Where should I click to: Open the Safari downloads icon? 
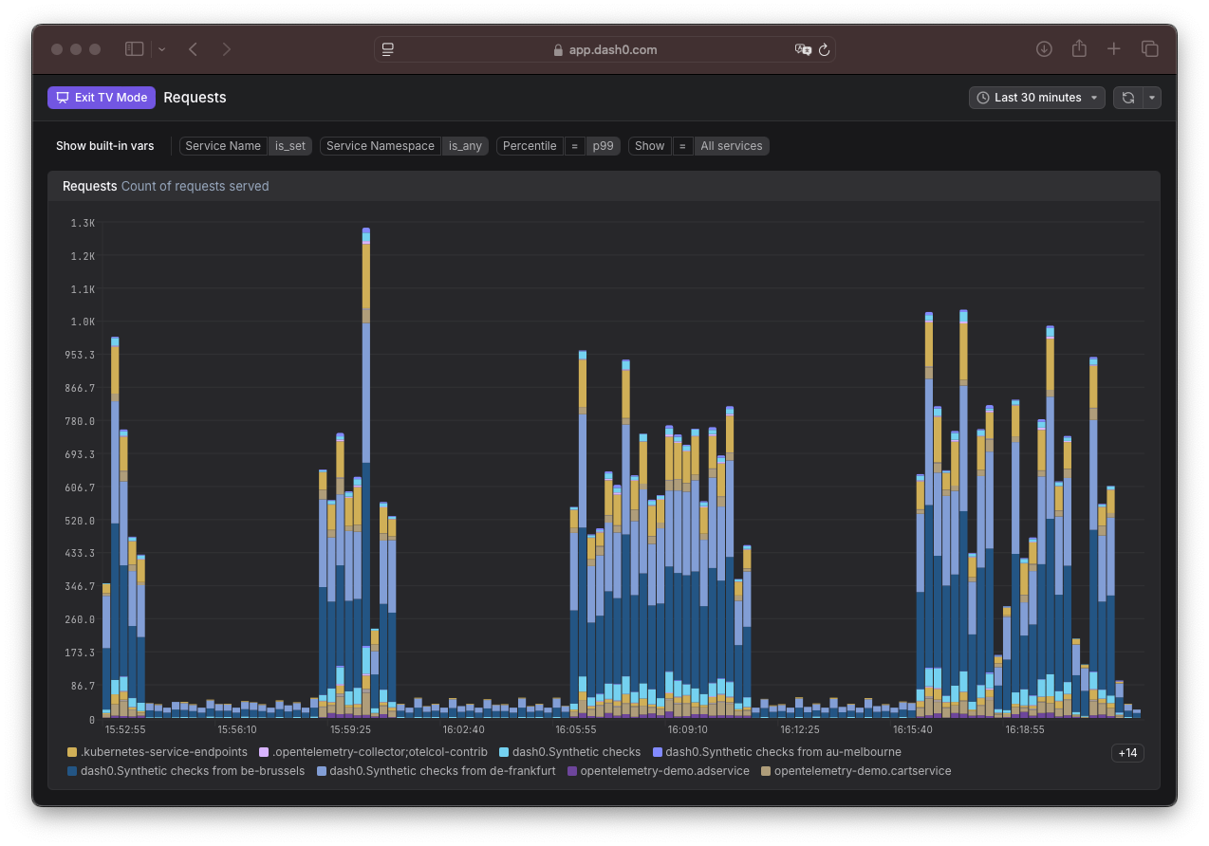1044,49
